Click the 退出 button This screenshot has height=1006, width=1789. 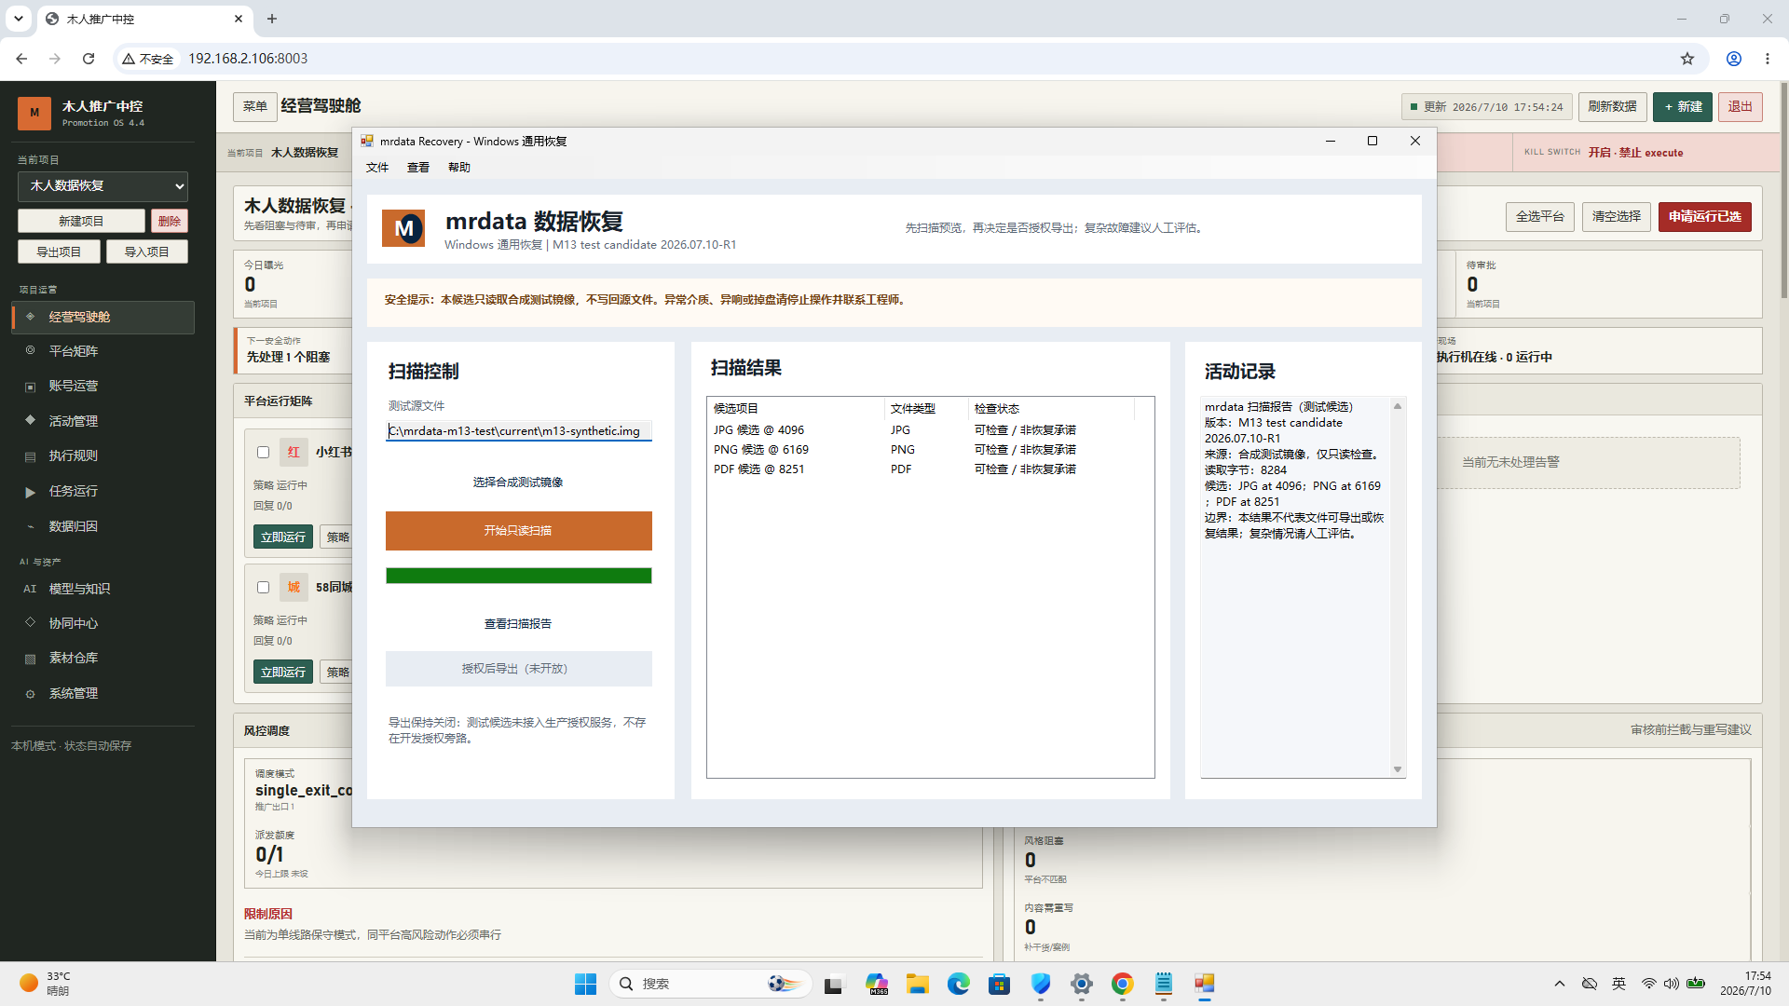click(x=1741, y=106)
